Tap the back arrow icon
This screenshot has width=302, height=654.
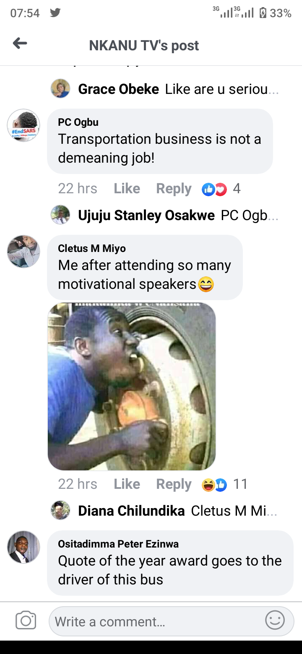click(20, 43)
